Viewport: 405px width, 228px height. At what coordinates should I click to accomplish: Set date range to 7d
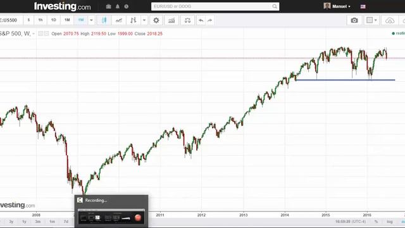click(66, 222)
